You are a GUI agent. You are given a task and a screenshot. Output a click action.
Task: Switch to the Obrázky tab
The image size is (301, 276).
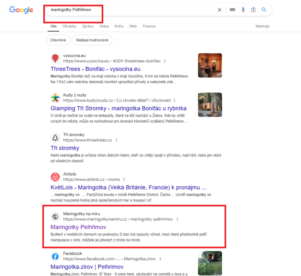[69, 26]
